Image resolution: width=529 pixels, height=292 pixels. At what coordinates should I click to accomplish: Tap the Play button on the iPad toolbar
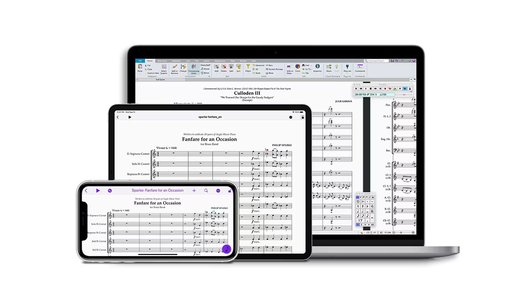[x=130, y=117]
